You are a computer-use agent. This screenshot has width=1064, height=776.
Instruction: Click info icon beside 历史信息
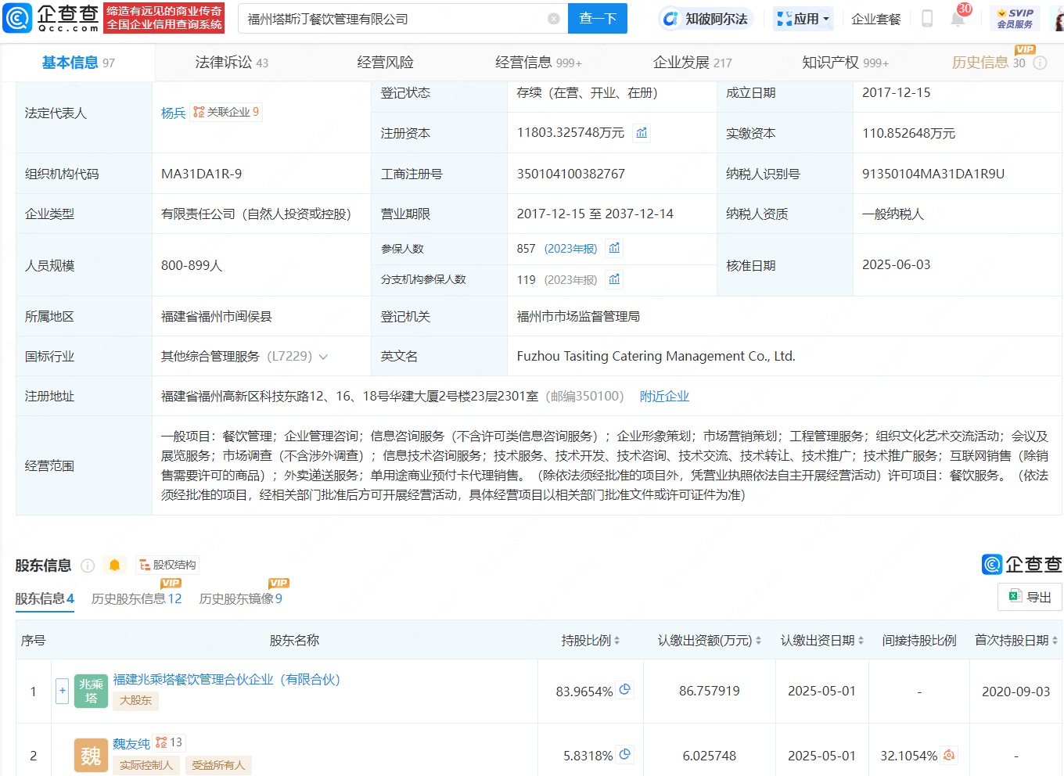(x=1040, y=63)
